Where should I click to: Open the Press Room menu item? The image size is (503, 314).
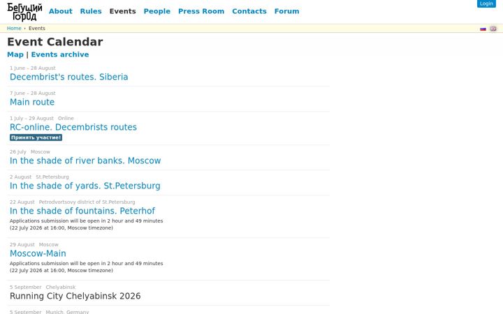coord(201,11)
